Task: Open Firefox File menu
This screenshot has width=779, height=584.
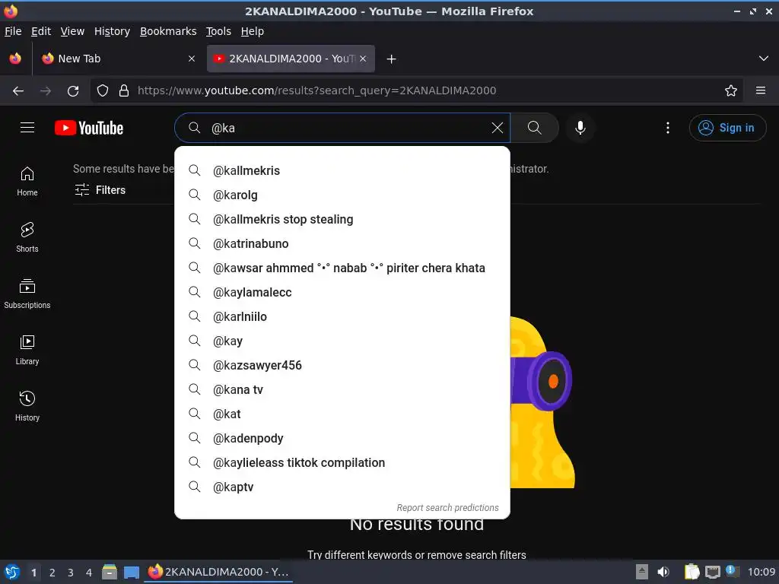Action: (13, 31)
